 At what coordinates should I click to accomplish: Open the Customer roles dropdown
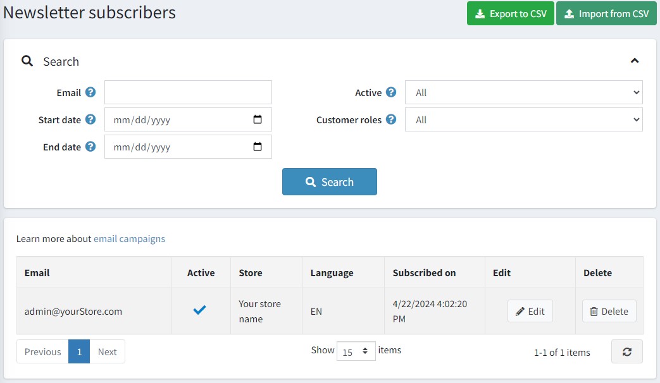tap(523, 119)
